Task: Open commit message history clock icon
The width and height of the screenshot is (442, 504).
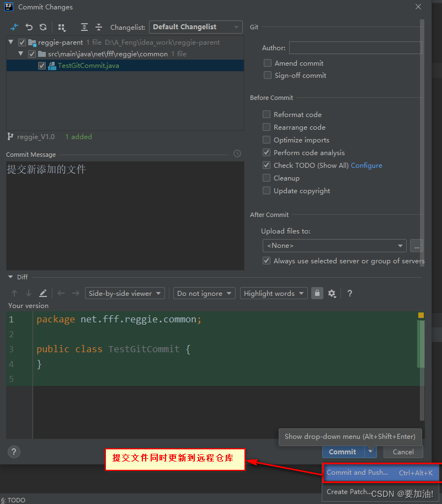Action: [x=237, y=153]
